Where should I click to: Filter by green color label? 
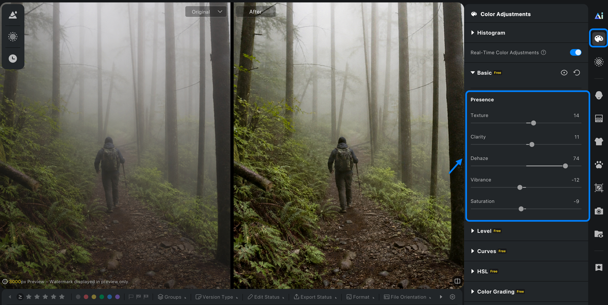click(102, 297)
